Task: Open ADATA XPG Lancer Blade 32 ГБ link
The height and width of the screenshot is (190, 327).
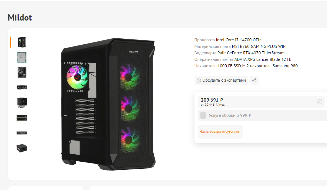Action: click(263, 59)
